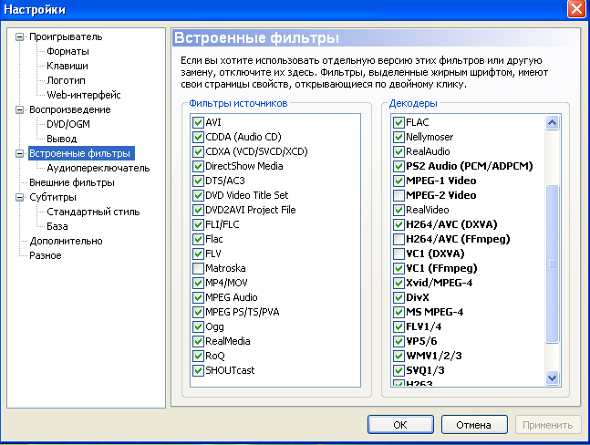Open the Форматы settings page
Screen dimensions: 590x445
pos(67,51)
